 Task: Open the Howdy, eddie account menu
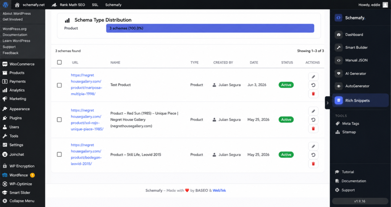click(x=373, y=5)
